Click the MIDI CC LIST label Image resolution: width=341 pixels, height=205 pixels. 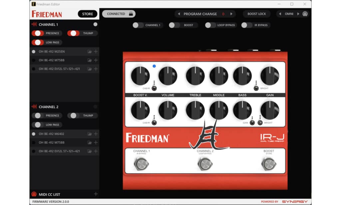[49, 194]
